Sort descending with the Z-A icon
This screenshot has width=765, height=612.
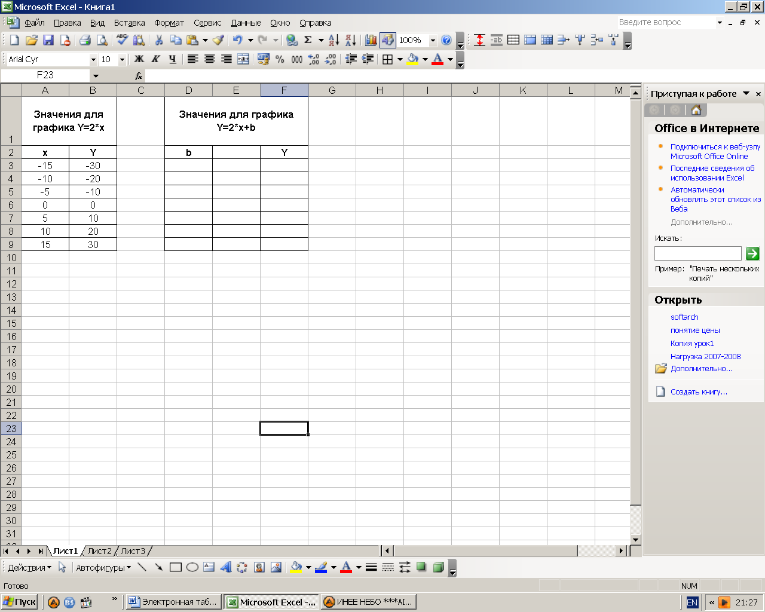click(x=351, y=40)
